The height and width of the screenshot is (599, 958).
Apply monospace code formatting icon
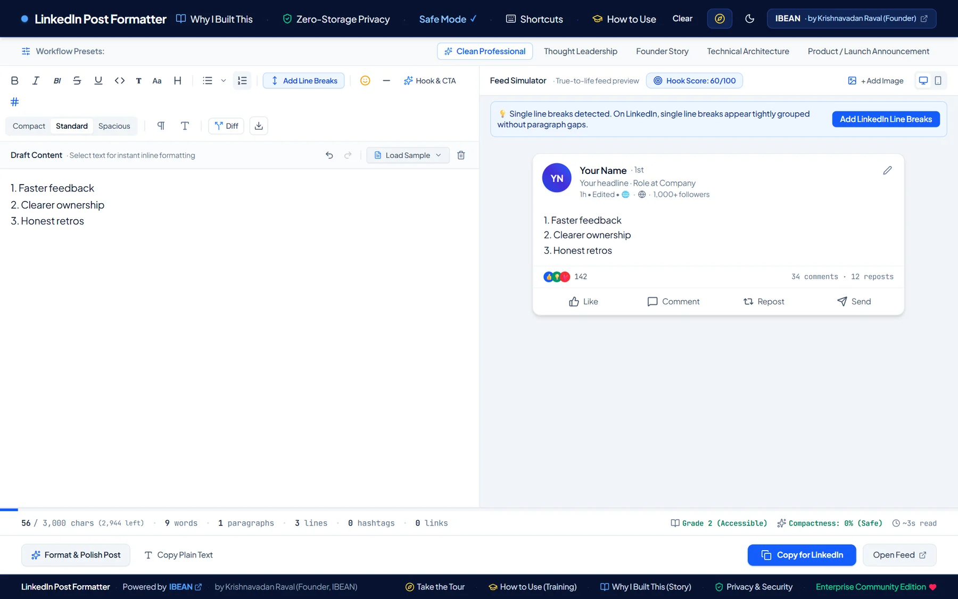tap(120, 81)
